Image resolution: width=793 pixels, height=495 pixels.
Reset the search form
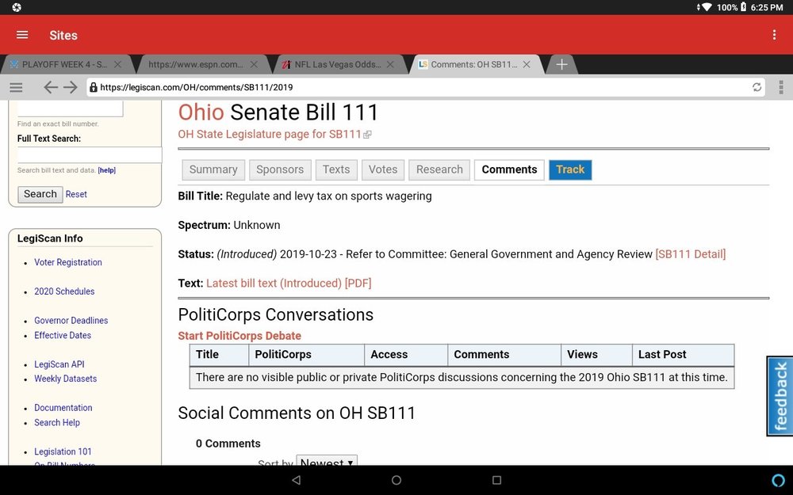point(76,195)
